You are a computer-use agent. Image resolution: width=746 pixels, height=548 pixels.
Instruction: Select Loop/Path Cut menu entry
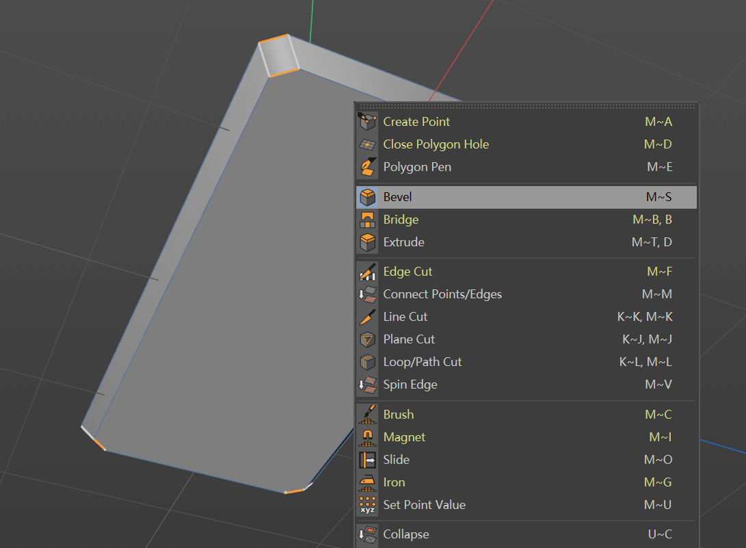(527, 363)
